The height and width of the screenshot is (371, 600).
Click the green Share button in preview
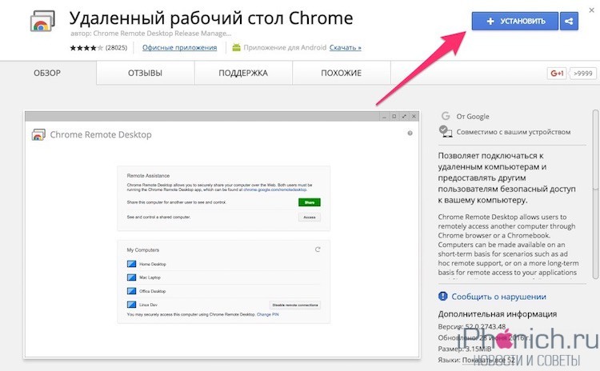[x=309, y=202]
